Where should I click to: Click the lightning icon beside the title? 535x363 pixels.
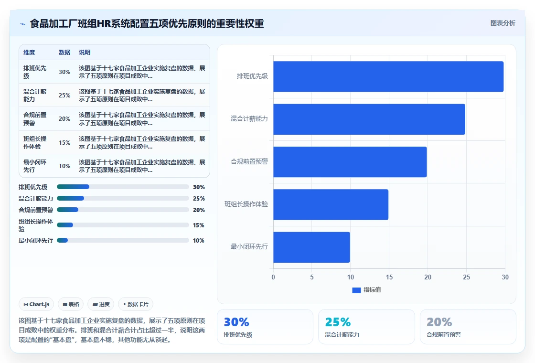click(22, 24)
